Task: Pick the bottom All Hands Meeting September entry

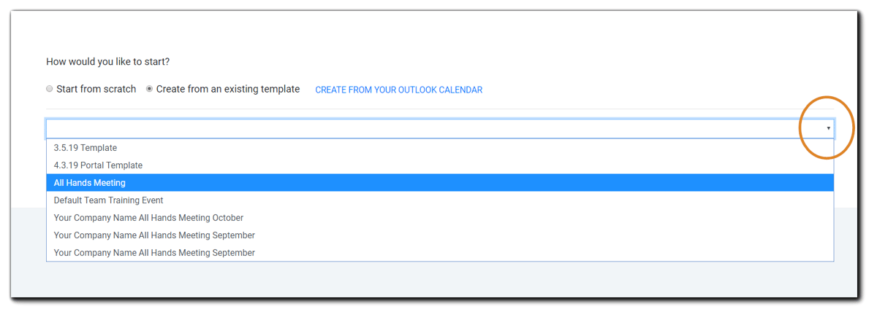Action: [x=154, y=253]
